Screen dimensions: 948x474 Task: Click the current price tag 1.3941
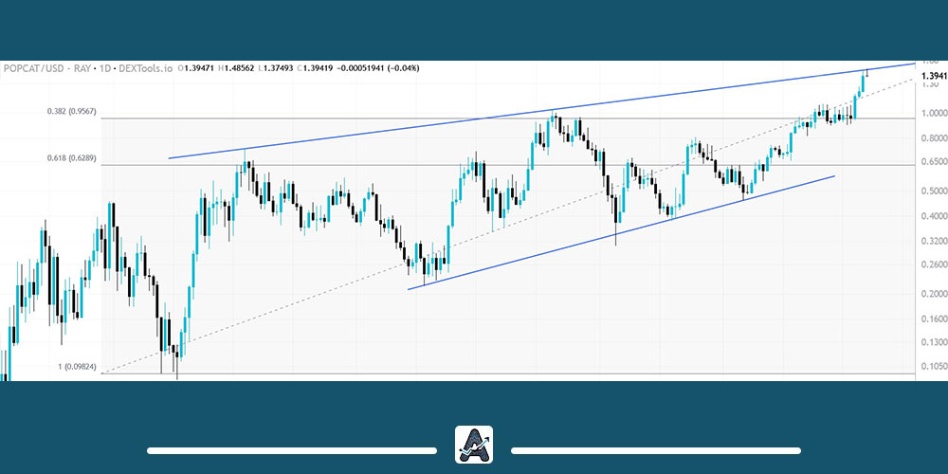[931, 75]
